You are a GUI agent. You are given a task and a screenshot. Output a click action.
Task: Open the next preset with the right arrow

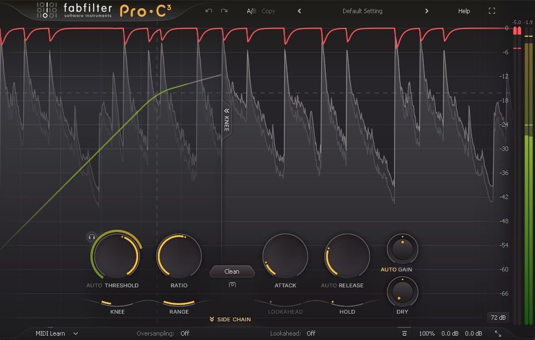[426, 10]
